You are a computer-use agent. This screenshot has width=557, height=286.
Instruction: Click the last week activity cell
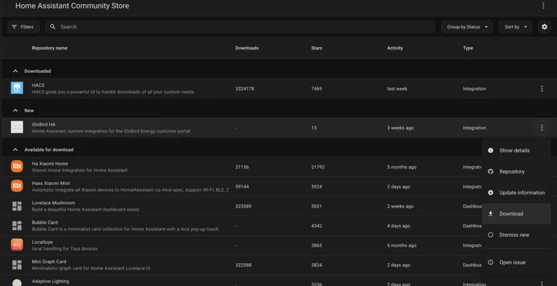[397, 89]
